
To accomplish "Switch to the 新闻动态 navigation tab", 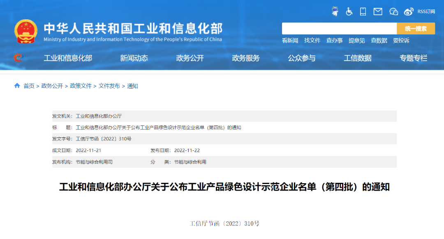I will (x=134, y=58).
